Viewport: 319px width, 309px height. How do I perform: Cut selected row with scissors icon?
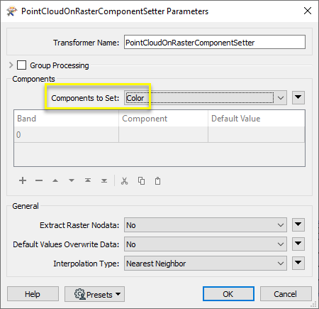(125, 180)
